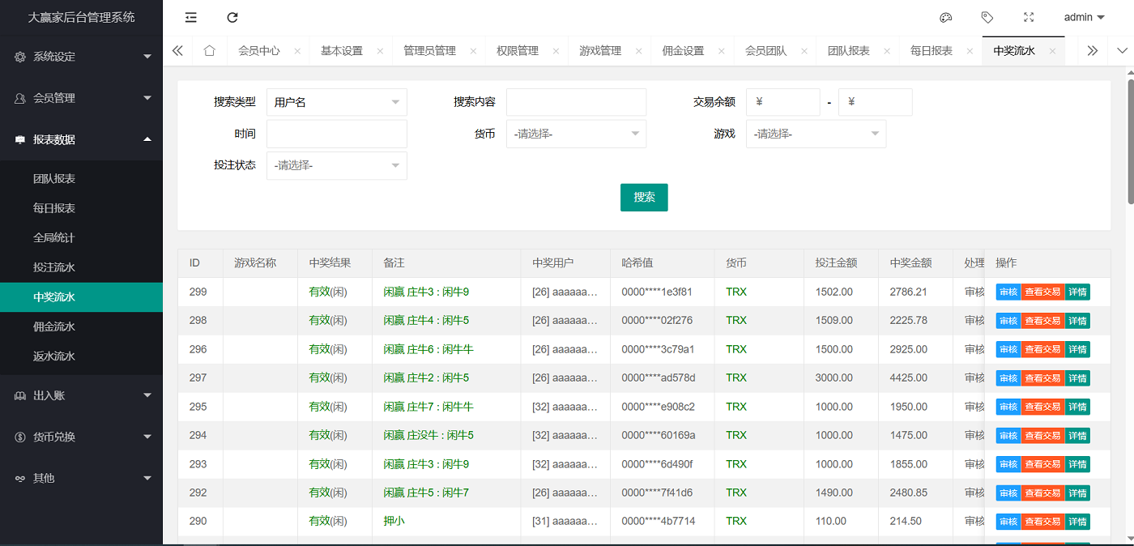Screen dimensions: 1134x546
Task: Click the 时间 input field
Action: pos(336,134)
